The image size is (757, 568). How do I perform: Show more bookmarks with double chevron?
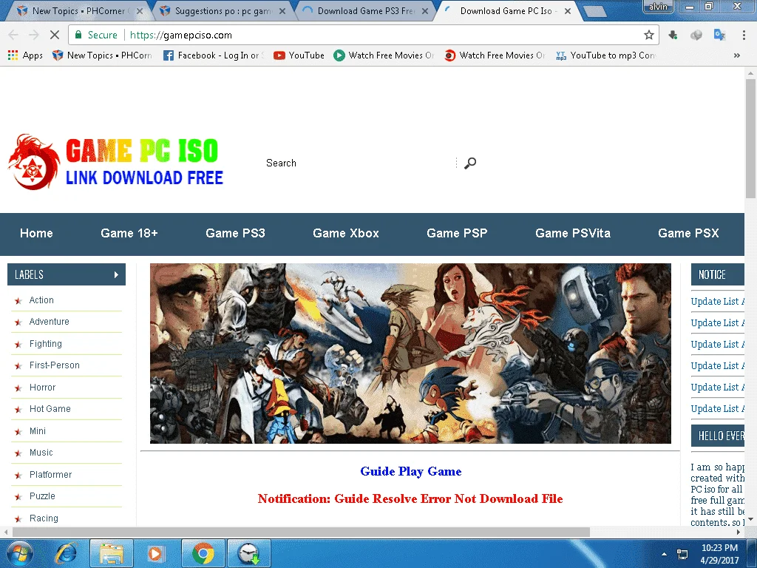737,55
